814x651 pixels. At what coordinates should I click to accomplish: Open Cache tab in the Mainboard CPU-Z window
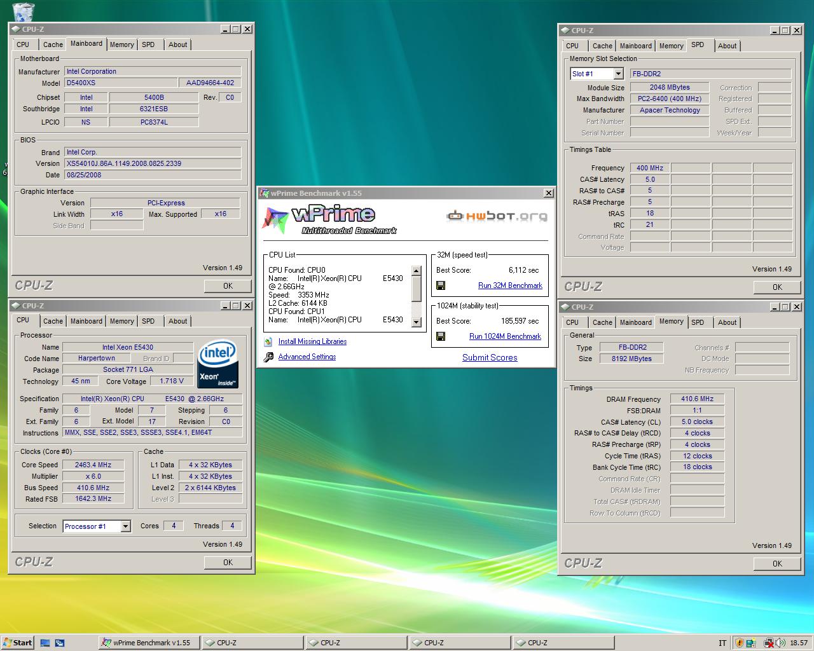tap(53, 45)
